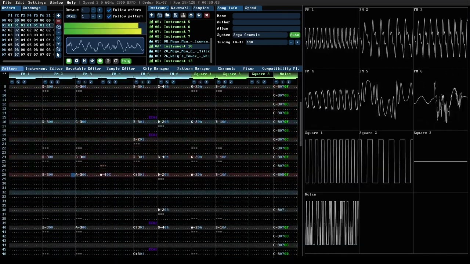Duplicate the current order row
Screen dimensions: 470x264
[x=58, y=27]
